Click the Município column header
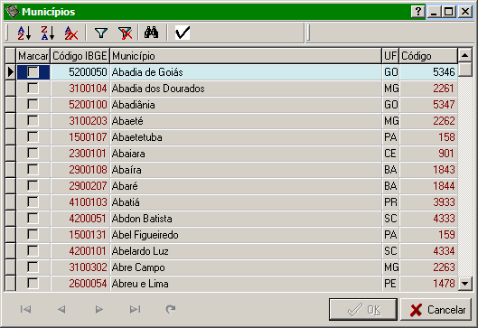The height and width of the screenshot is (328, 478). (246, 56)
